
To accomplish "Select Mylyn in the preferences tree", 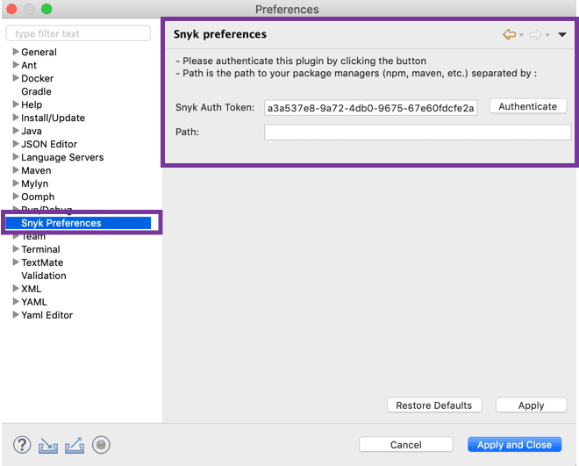I will click(x=35, y=184).
